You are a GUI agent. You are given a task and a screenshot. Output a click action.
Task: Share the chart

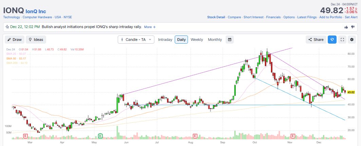tap(316, 40)
